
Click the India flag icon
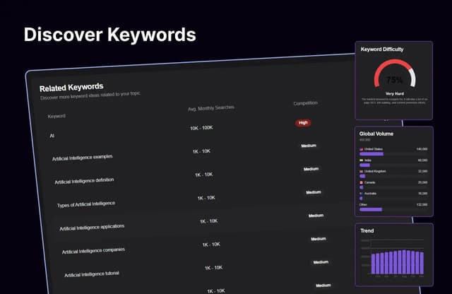point(362,160)
